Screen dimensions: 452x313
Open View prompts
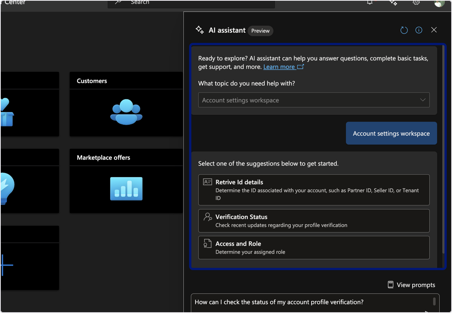411,285
